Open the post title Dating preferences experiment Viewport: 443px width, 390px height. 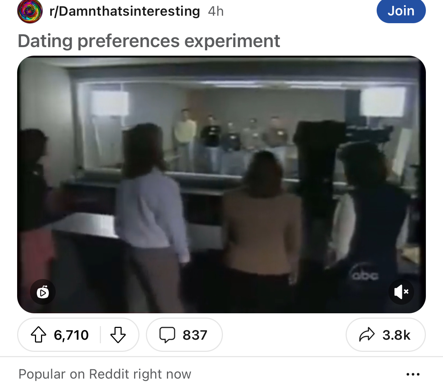pyautogui.click(x=149, y=41)
